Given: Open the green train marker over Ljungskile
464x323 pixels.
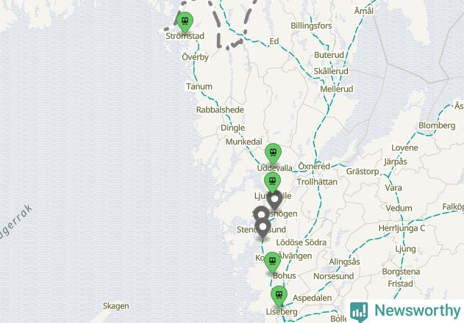Looking at the screenshot, I should [x=272, y=182].
